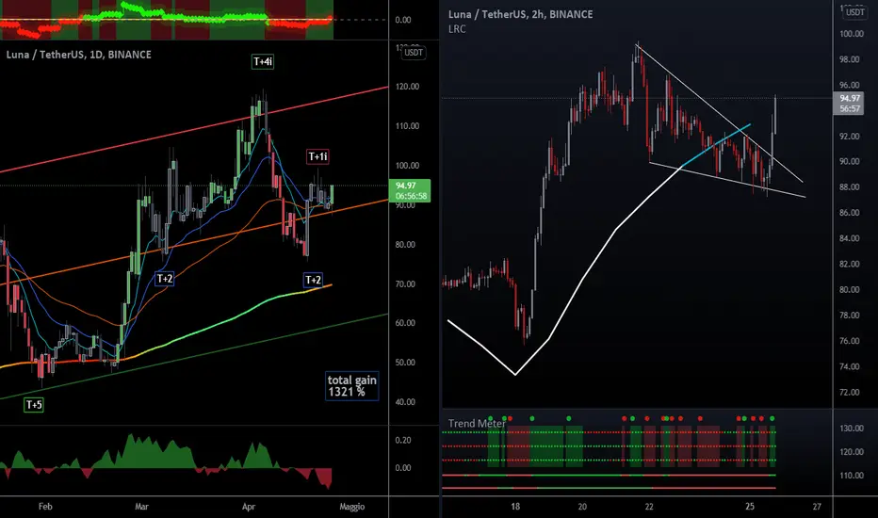Click 72.00 on the 2h price scale
The height and width of the screenshot is (518, 878).
click(850, 392)
